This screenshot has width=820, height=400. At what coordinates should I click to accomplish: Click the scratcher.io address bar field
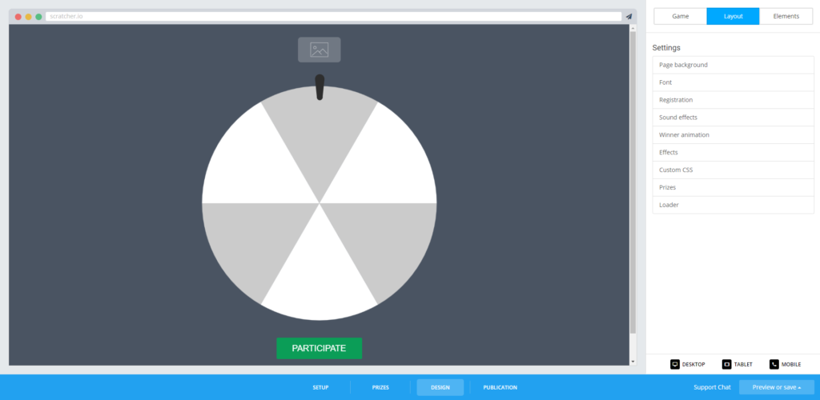[332, 16]
